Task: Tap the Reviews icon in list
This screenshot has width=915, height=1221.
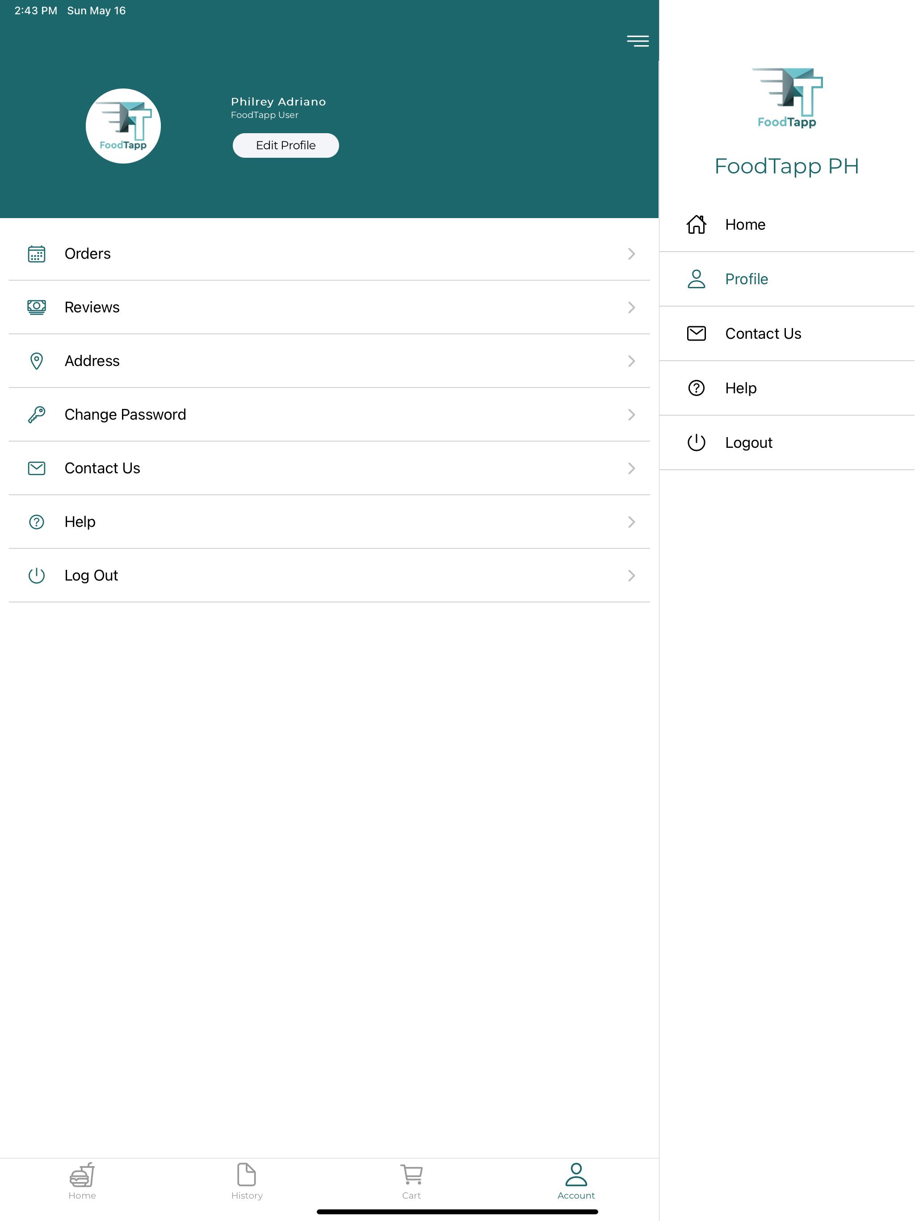Action: click(37, 307)
